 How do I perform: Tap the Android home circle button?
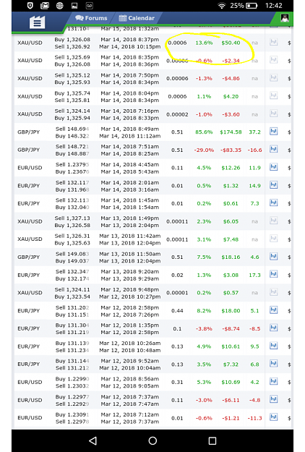pos(152,440)
